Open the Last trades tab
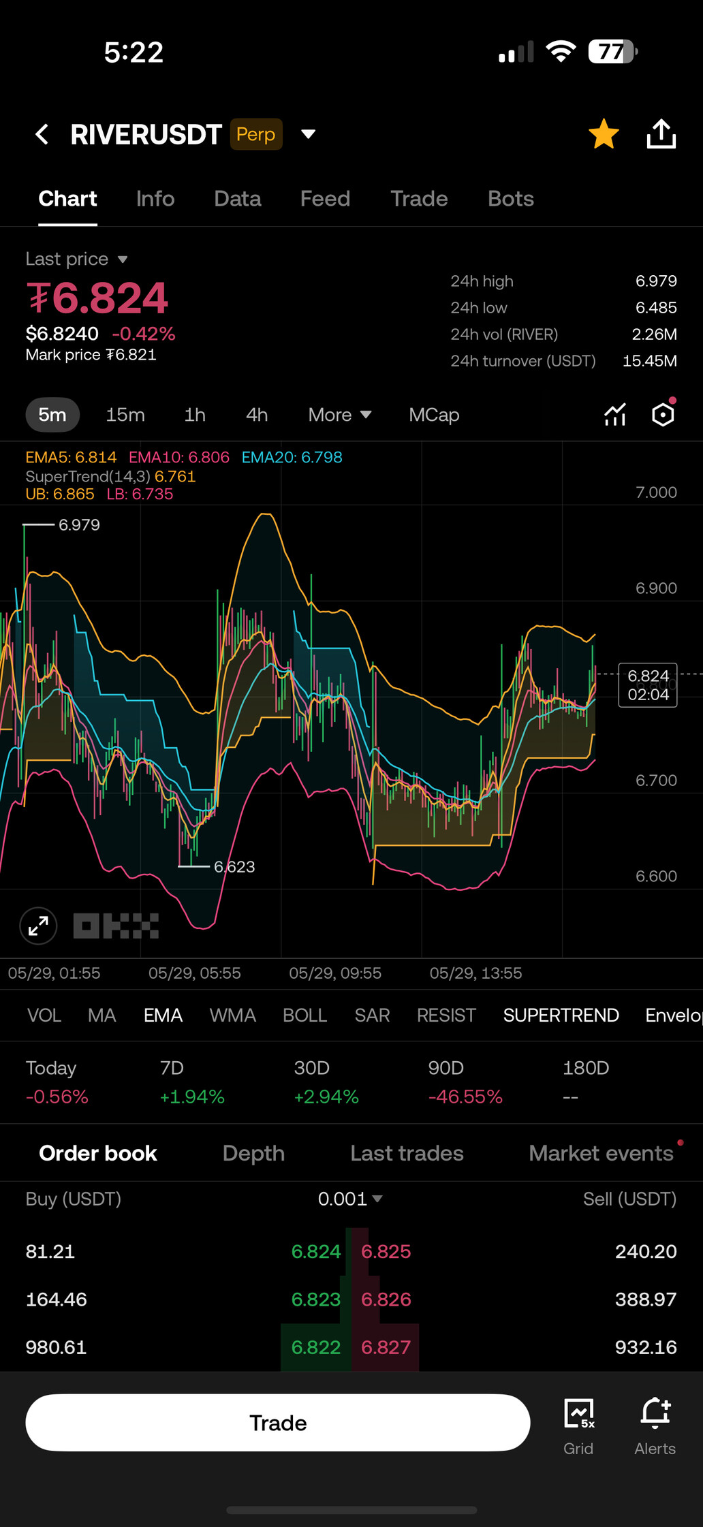 click(x=407, y=1152)
